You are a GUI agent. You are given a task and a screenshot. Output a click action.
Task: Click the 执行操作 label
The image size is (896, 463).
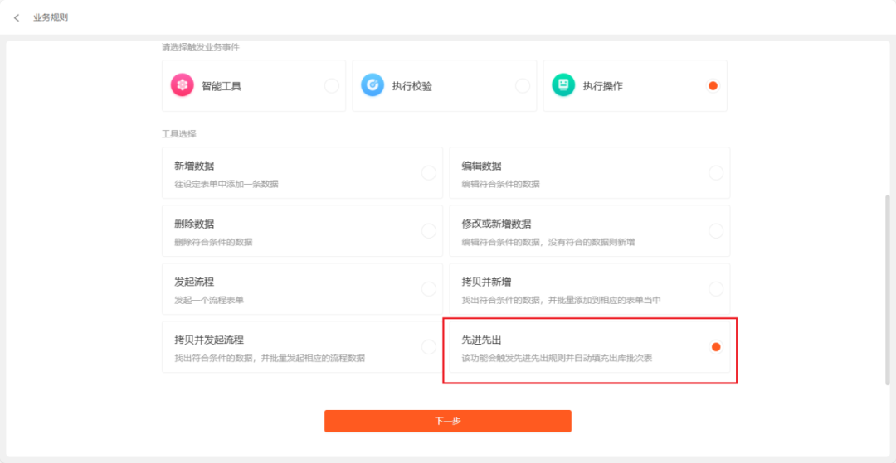click(x=603, y=87)
